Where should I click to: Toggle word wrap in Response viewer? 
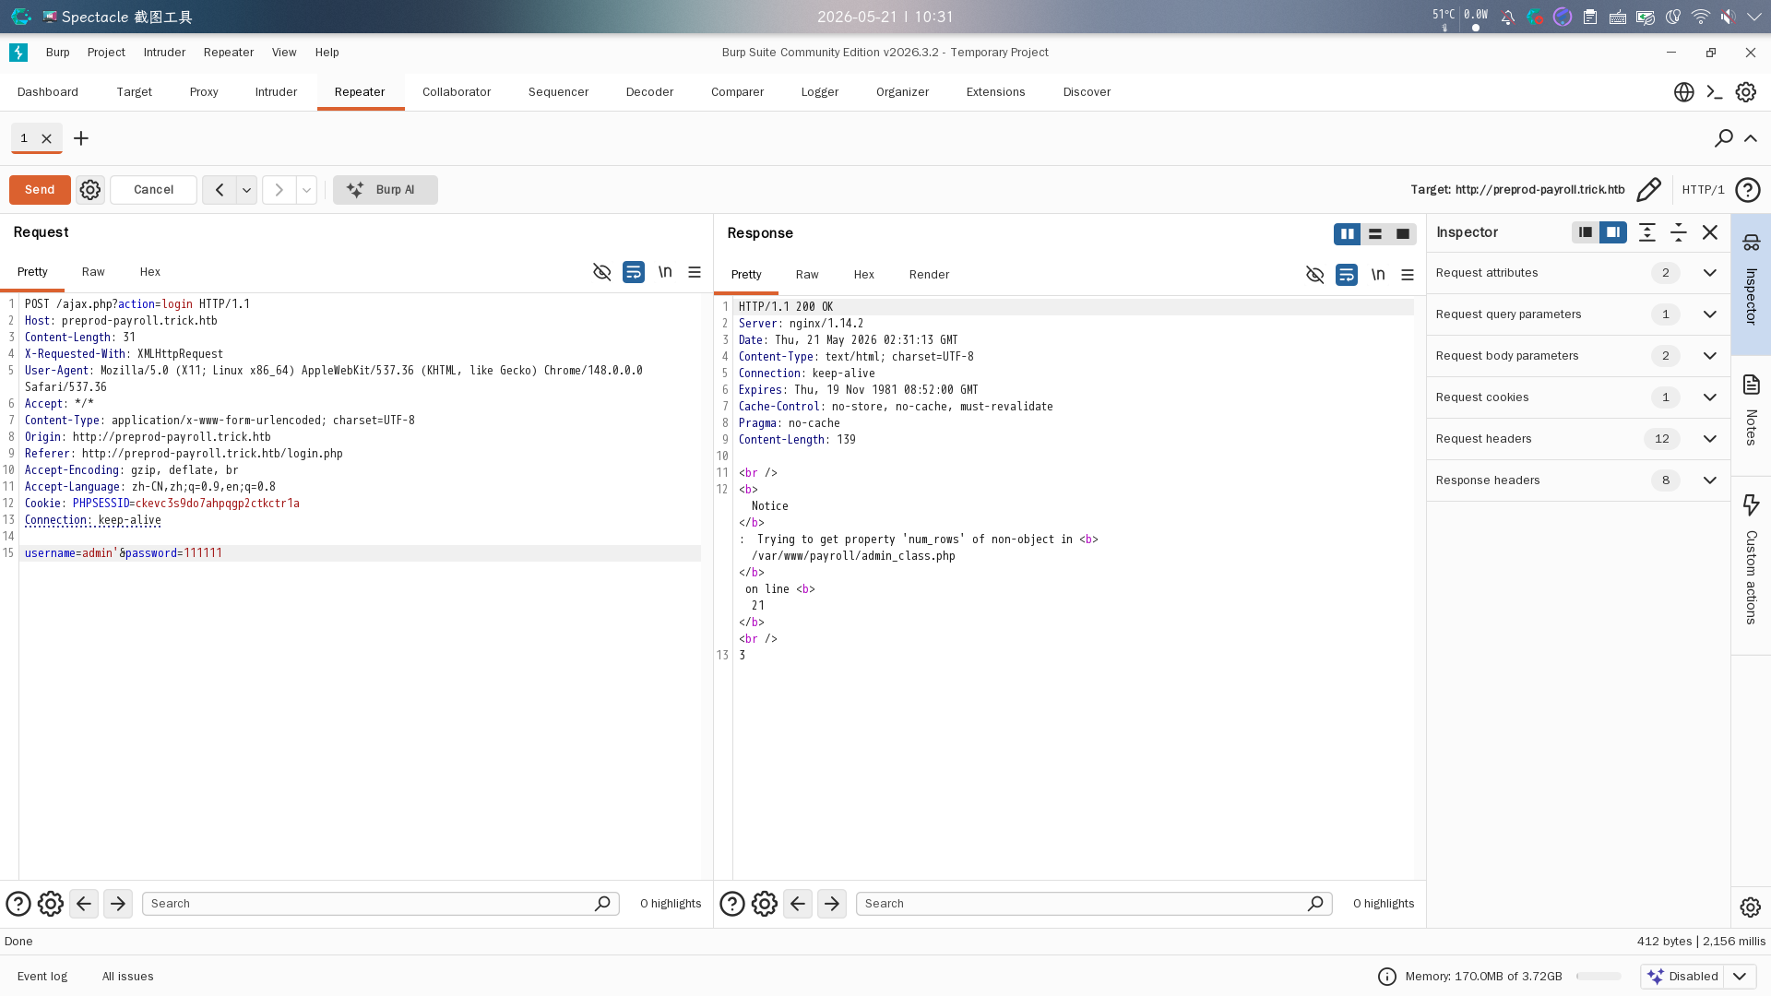[1347, 275]
